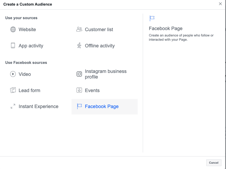Select the Instagram business profile text
This screenshot has width=226, height=169.
click(106, 74)
